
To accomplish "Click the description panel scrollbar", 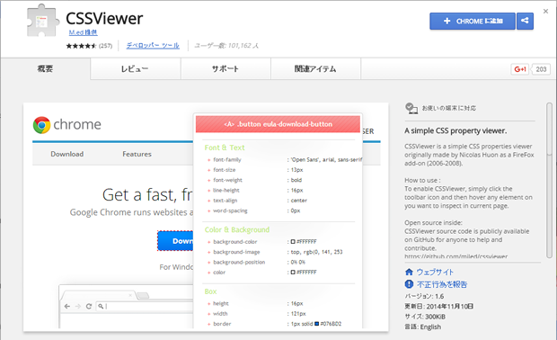I will click(549, 180).
